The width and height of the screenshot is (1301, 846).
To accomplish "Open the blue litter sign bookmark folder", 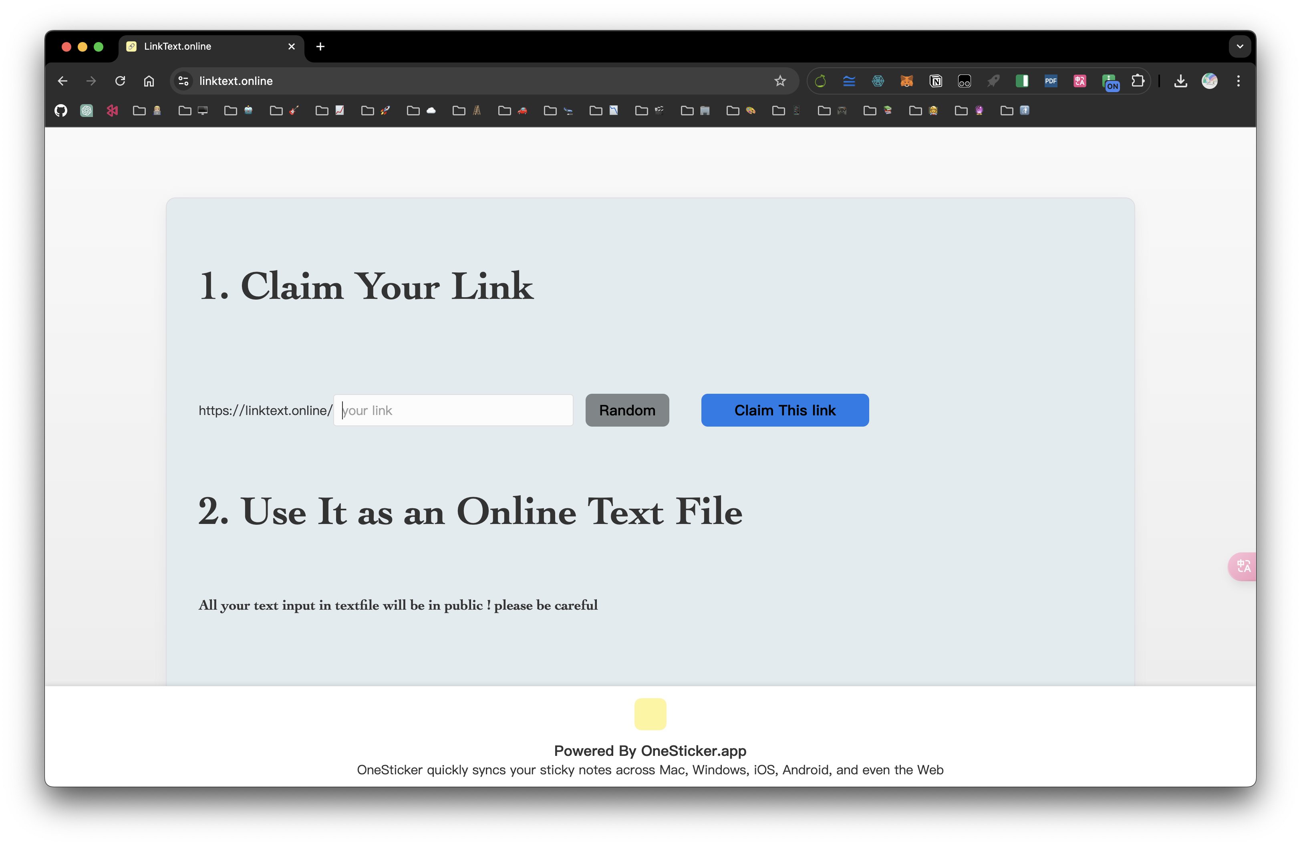I will click(x=1016, y=111).
